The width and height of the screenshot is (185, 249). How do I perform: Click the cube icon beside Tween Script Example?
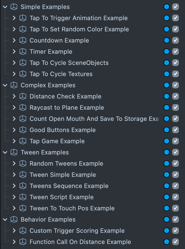(x=23, y=197)
